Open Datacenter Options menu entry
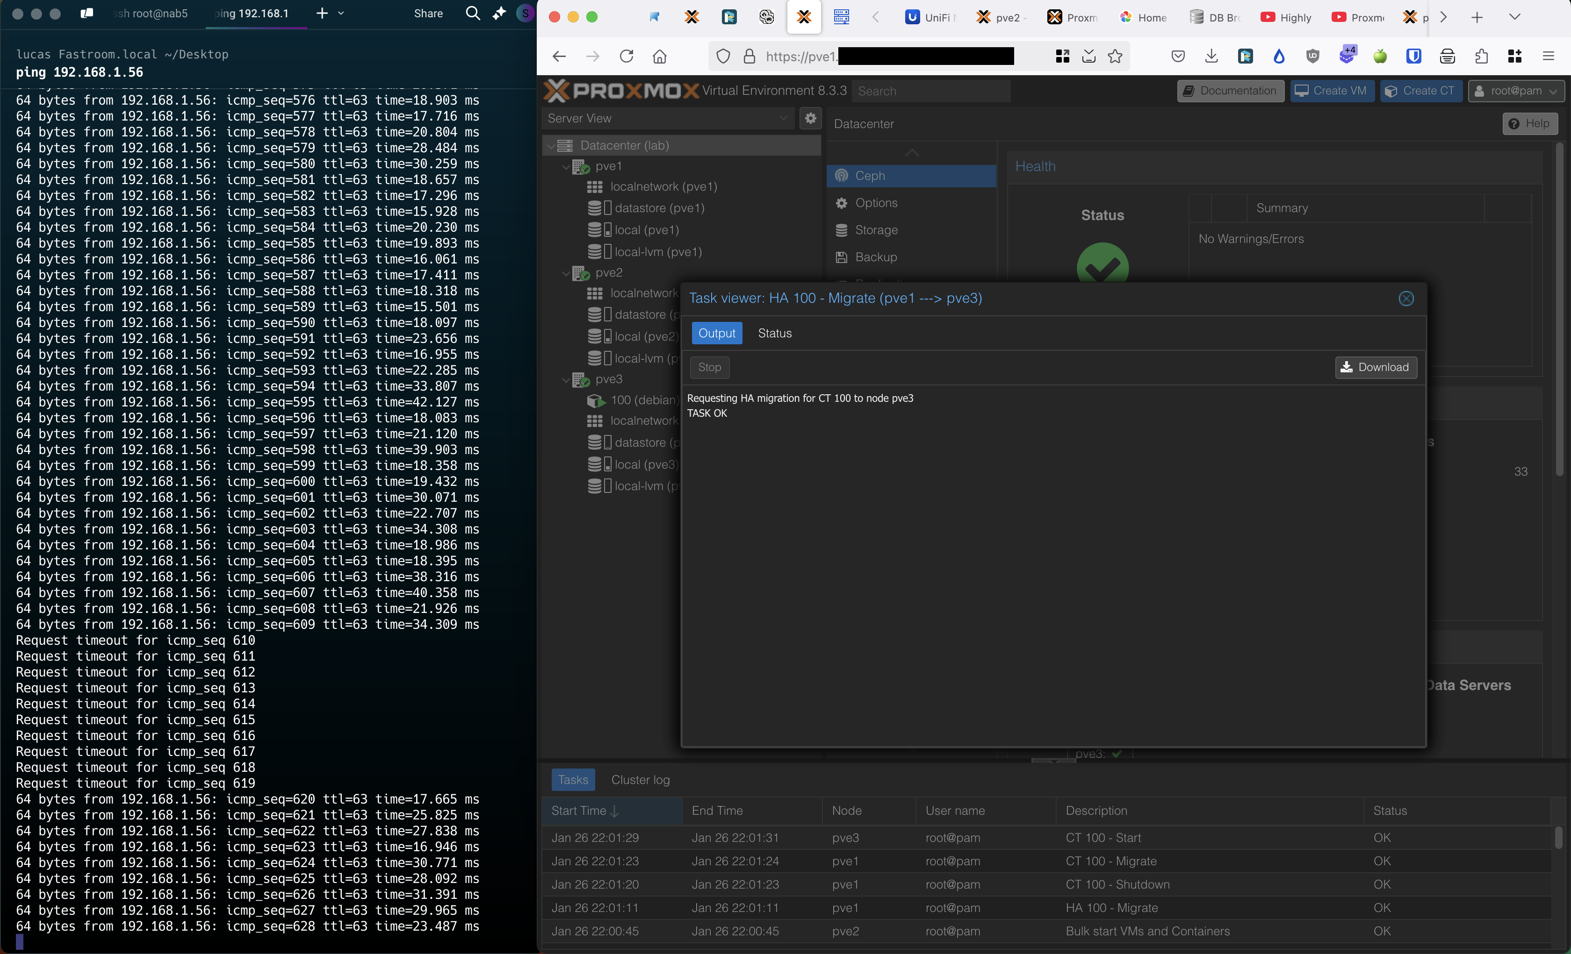The height and width of the screenshot is (954, 1571). (911, 203)
